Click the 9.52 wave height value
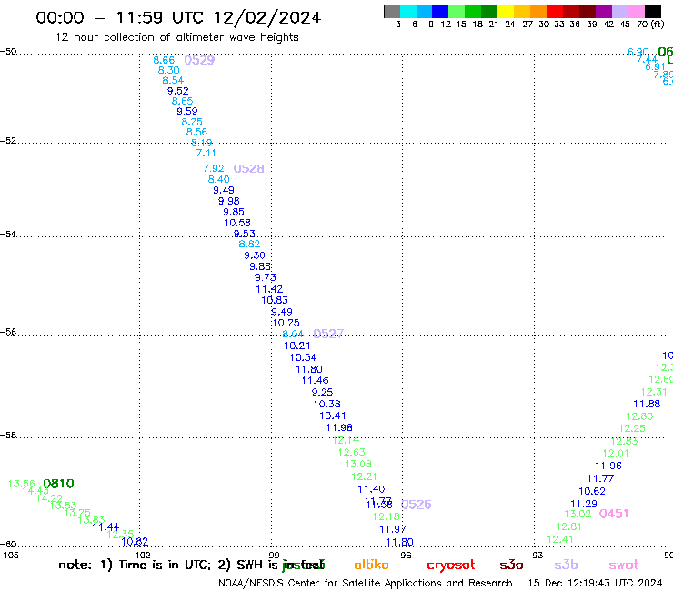 [177, 91]
